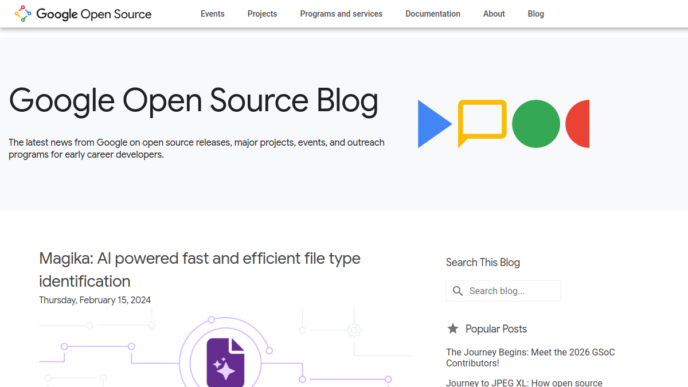Click the 'Search This Blog' heading
The height and width of the screenshot is (387, 688).
483,263
